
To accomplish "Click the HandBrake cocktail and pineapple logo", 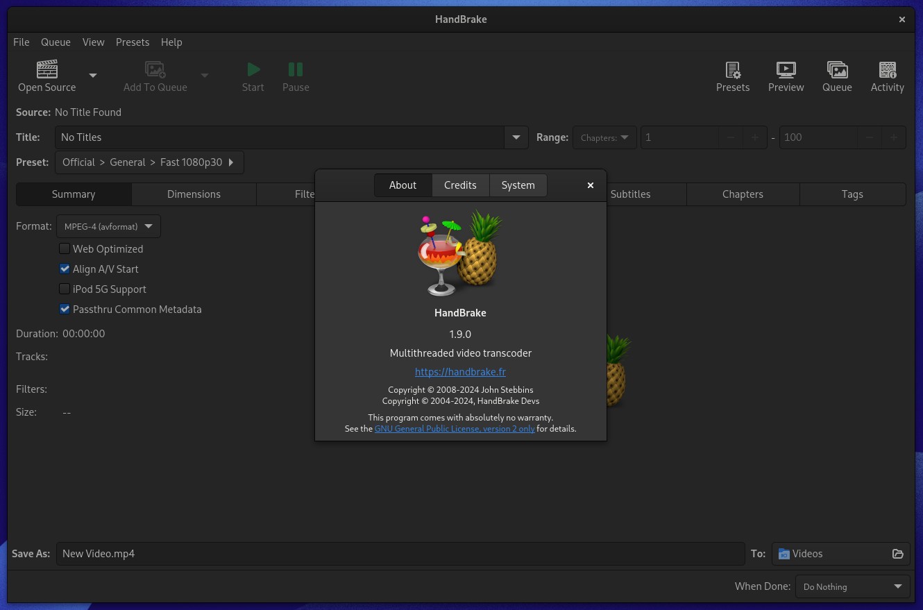I will coord(460,253).
